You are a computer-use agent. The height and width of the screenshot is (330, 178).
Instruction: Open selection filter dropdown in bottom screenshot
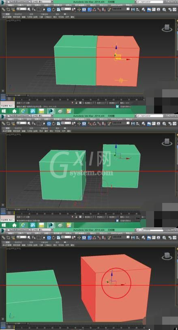coord(21,237)
